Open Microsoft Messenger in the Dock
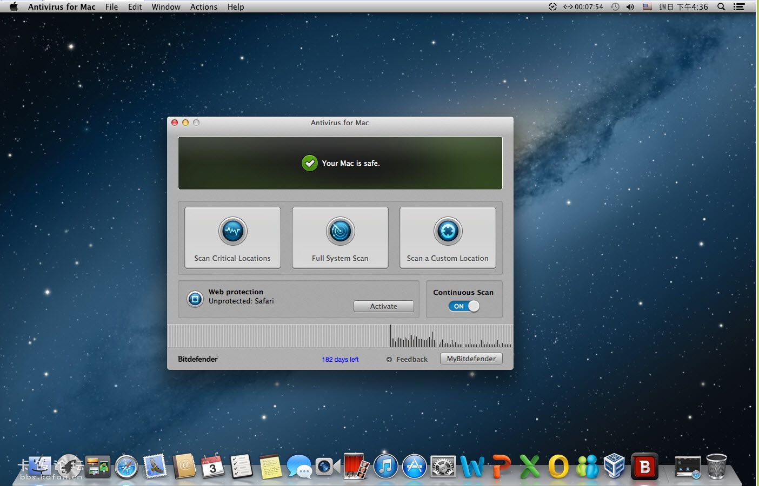The image size is (759, 486). pyautogui.click(x=587, y=466)
